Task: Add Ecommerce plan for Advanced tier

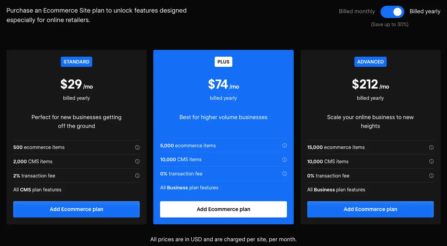Action: (x=370, y=209)
